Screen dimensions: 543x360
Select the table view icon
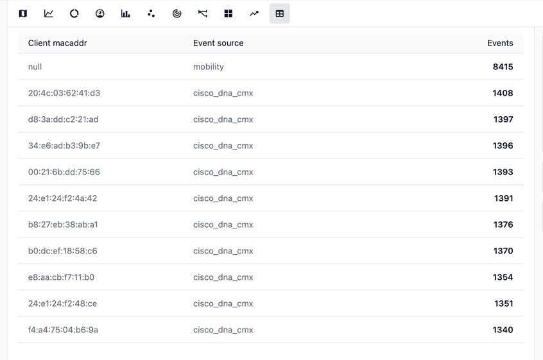280,13
